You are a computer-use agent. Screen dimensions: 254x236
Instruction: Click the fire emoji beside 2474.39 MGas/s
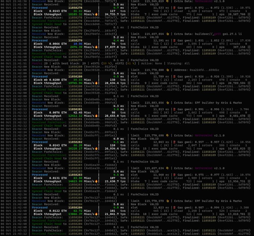click(96, 47)
